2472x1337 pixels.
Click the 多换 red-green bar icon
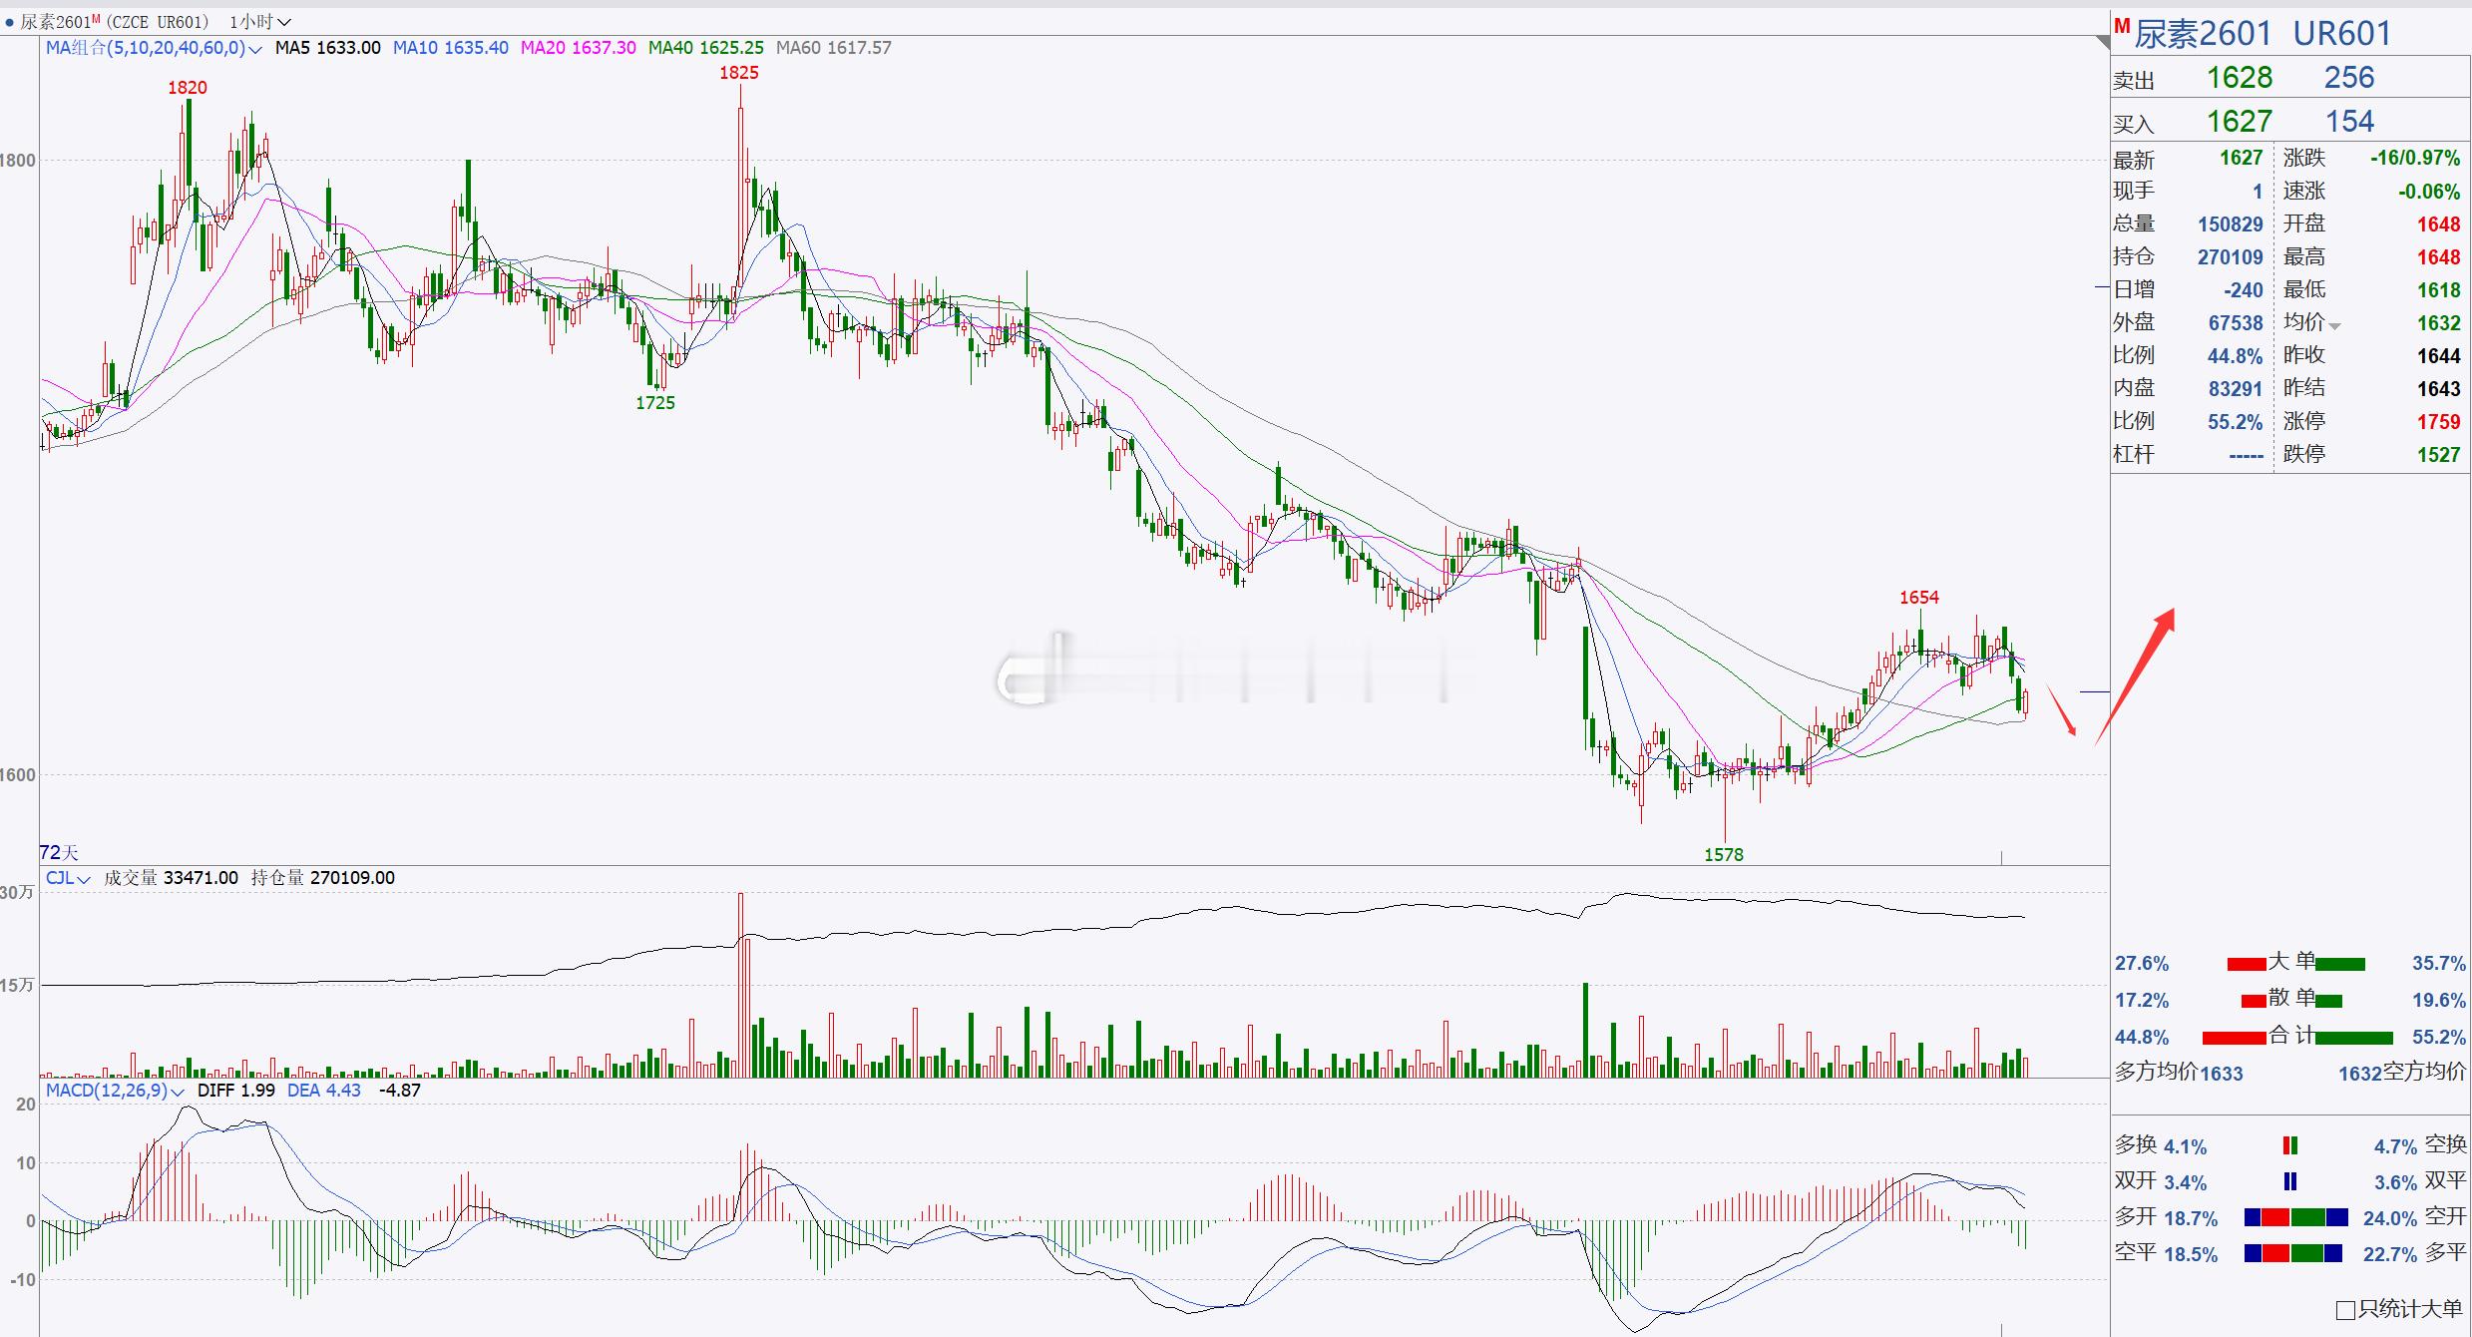point(2290,1145)
